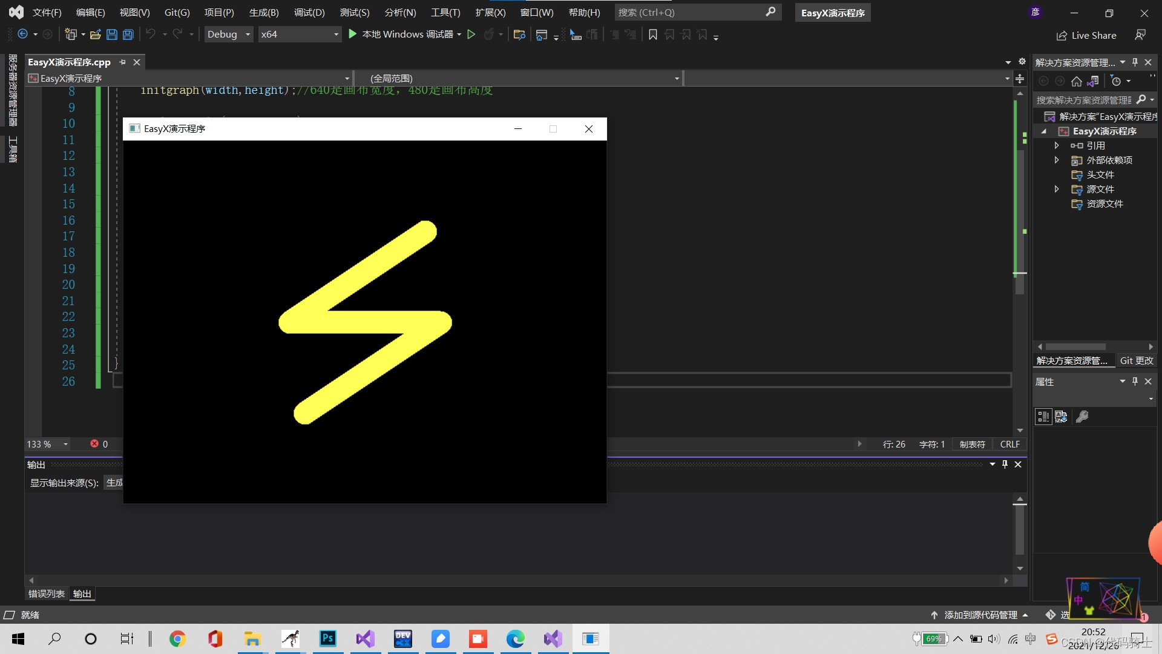
Task: Click the Live Share icon
Action: click(x=1062, y=36)
